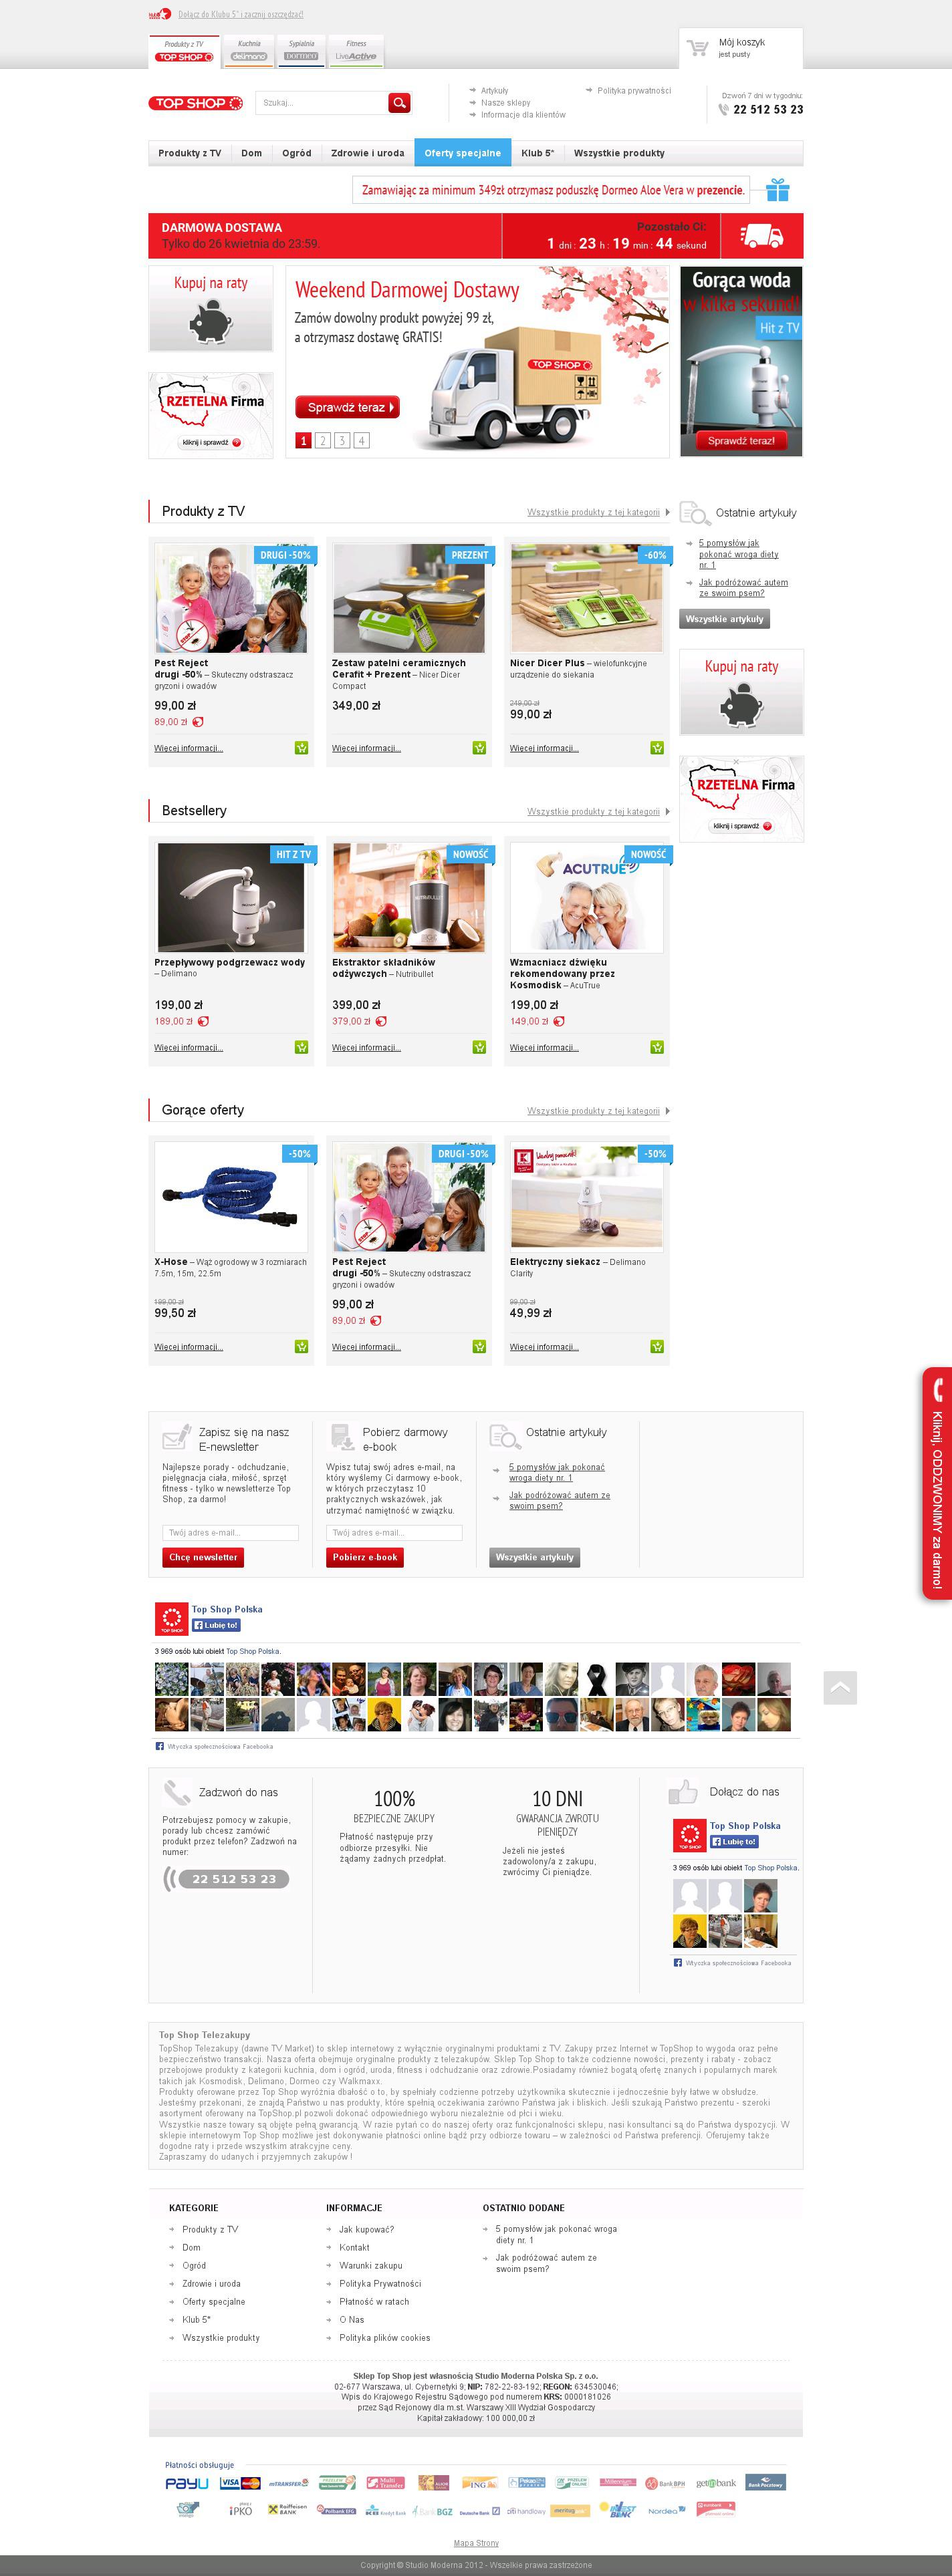
Task: Click the scroll-to-top arrow button
Action: 840,1687
